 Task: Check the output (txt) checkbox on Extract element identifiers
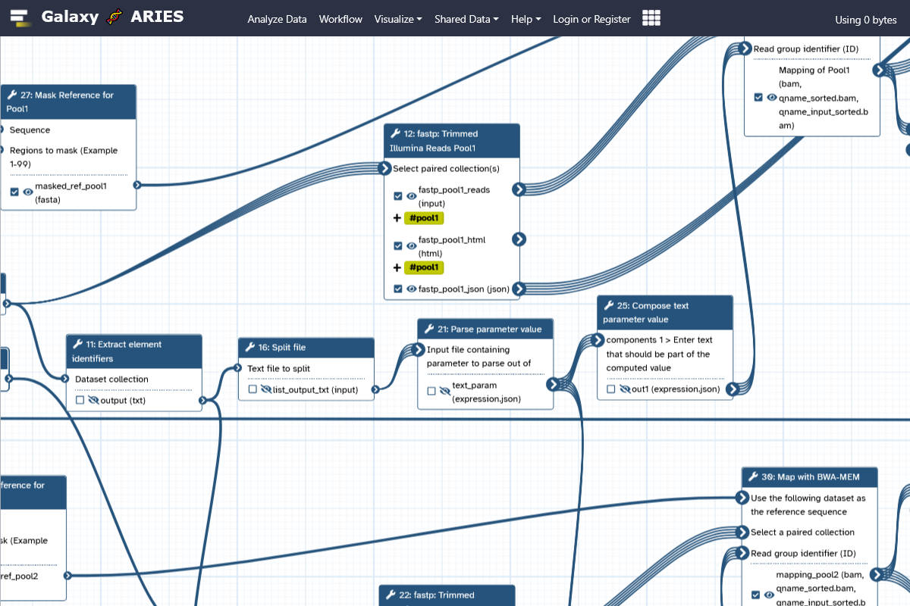click(x=79, y=400)
